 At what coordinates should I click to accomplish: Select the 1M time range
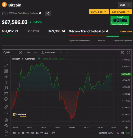pyautogui.click(x=32, y=133)
